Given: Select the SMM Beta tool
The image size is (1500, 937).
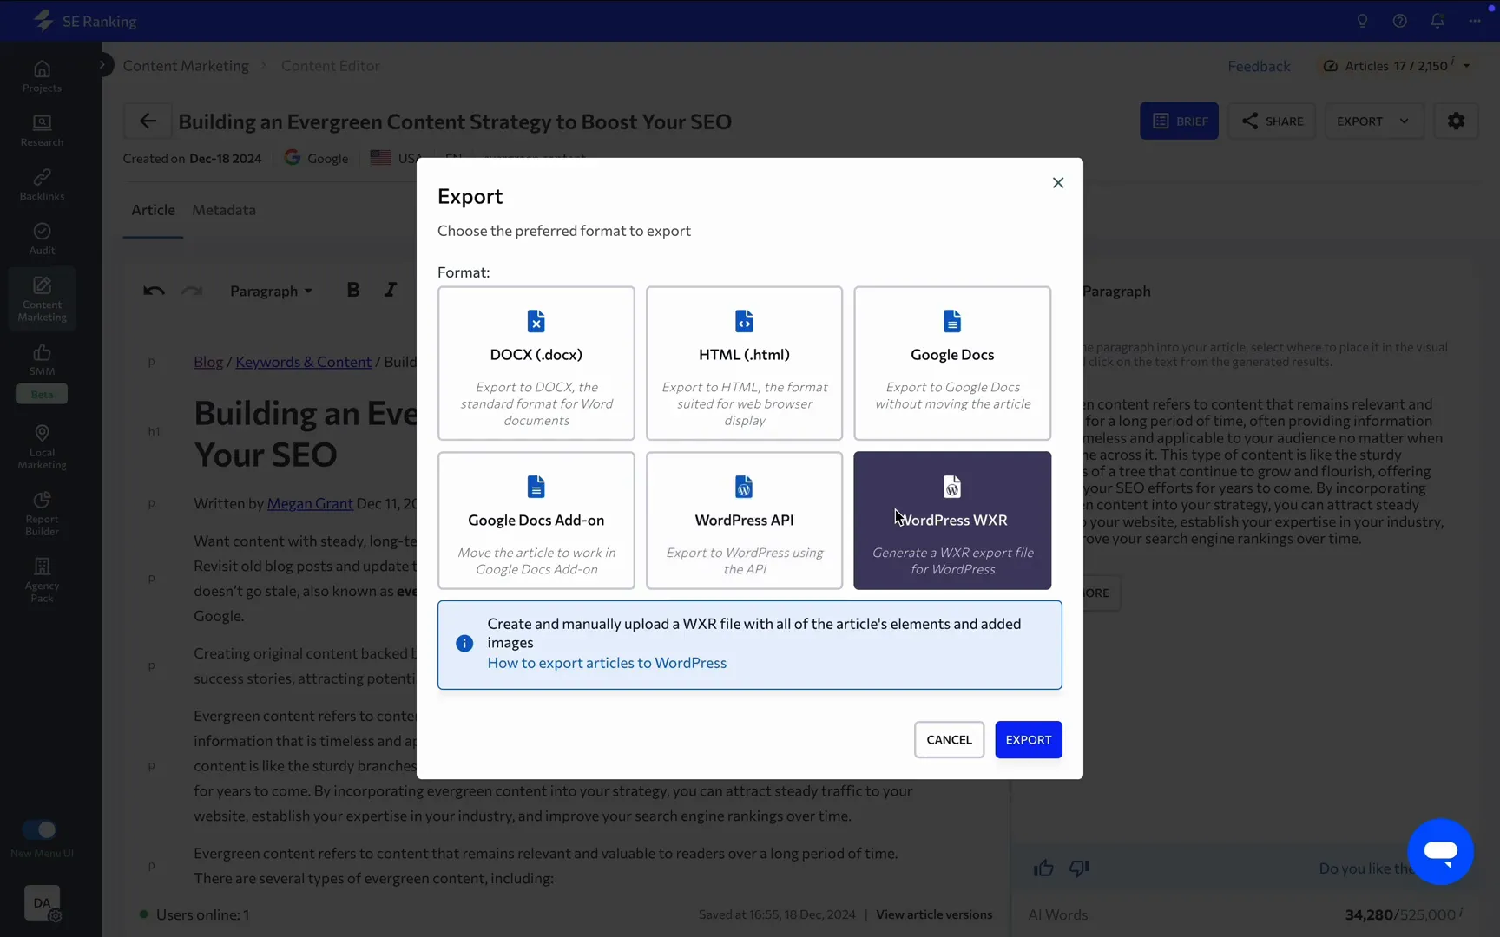Looking at the screenshot, I should coord(41,364).
